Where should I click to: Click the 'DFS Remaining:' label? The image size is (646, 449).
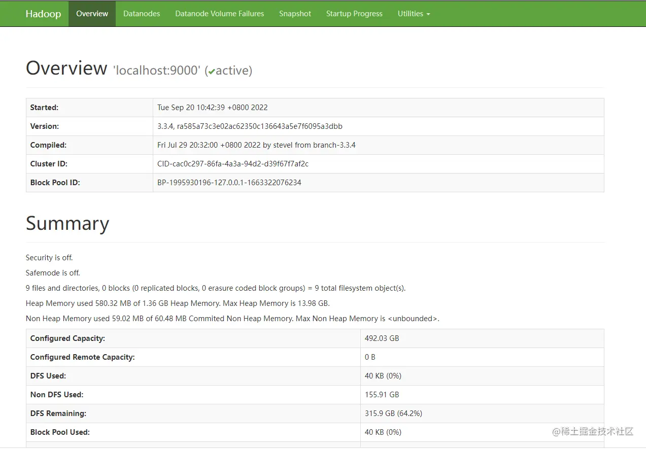click(x=58, y=413)
